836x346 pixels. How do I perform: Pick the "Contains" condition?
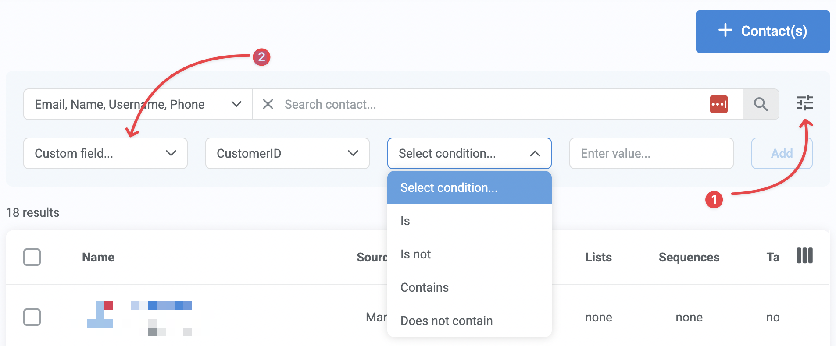pyautogui.click(x=425, y=288)
